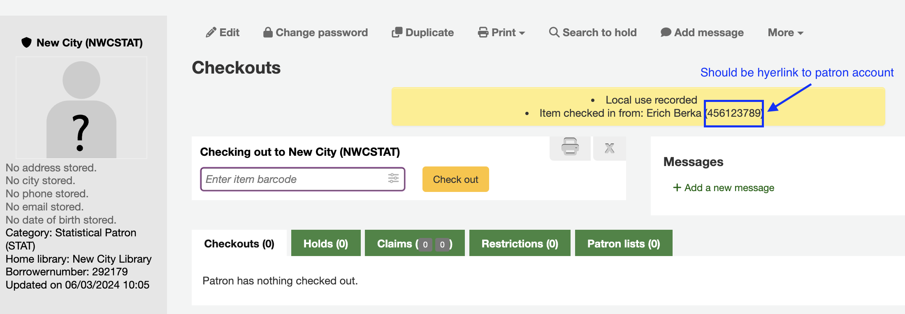Click the patron placeholder photo
The width and height of the screenshot is (905, 314).
[81, 108]
